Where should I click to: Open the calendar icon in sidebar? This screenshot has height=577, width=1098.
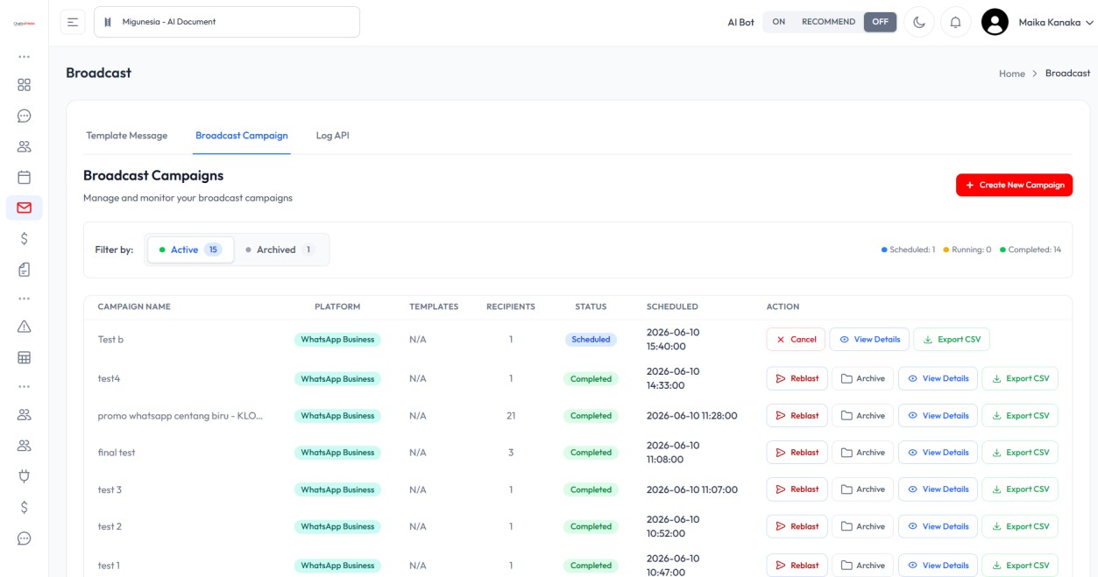coord(25,177)
